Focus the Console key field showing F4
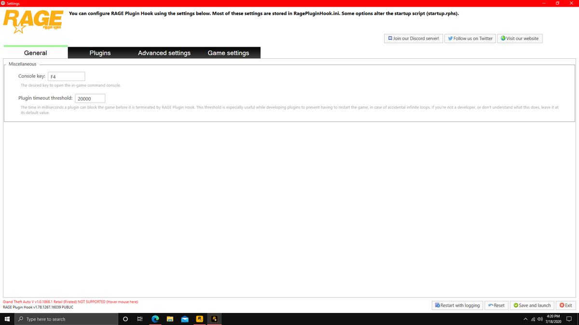This screenshot has height=325, width=579. tap(67, 76)
